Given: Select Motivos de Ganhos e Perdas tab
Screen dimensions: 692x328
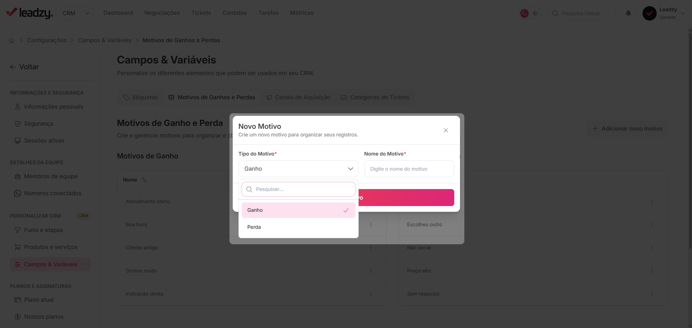Looking at the screenshot, I should pos(212,97).
